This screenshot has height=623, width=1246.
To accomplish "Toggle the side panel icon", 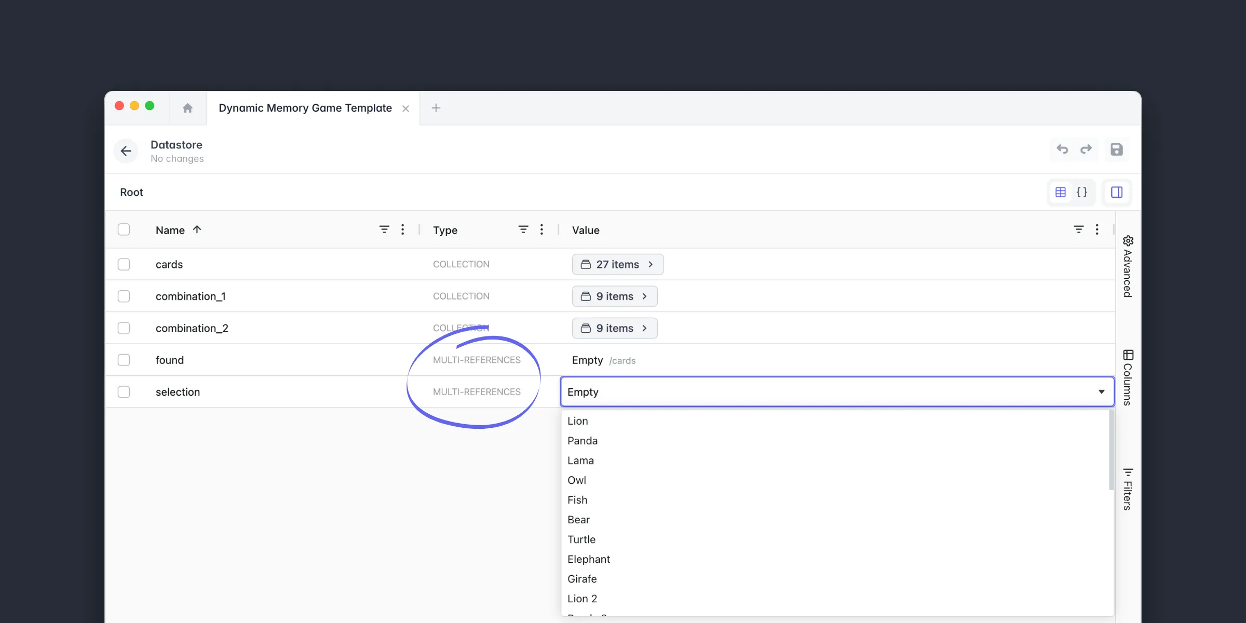I will click(x=1117, y=193).
